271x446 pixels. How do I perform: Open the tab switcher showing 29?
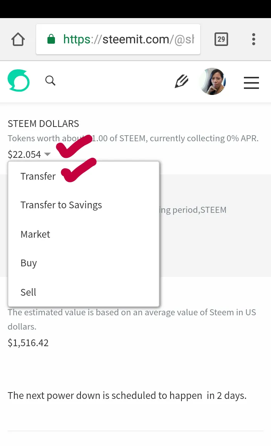click(221, 39)
